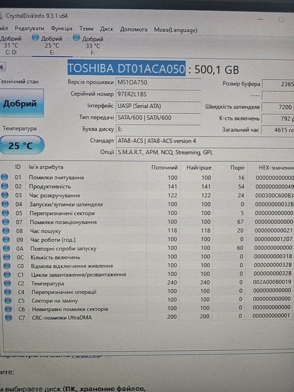Click the transfer mode field SATA/600
The width and height of the screenshot is (294, 392).
[158, 118]
